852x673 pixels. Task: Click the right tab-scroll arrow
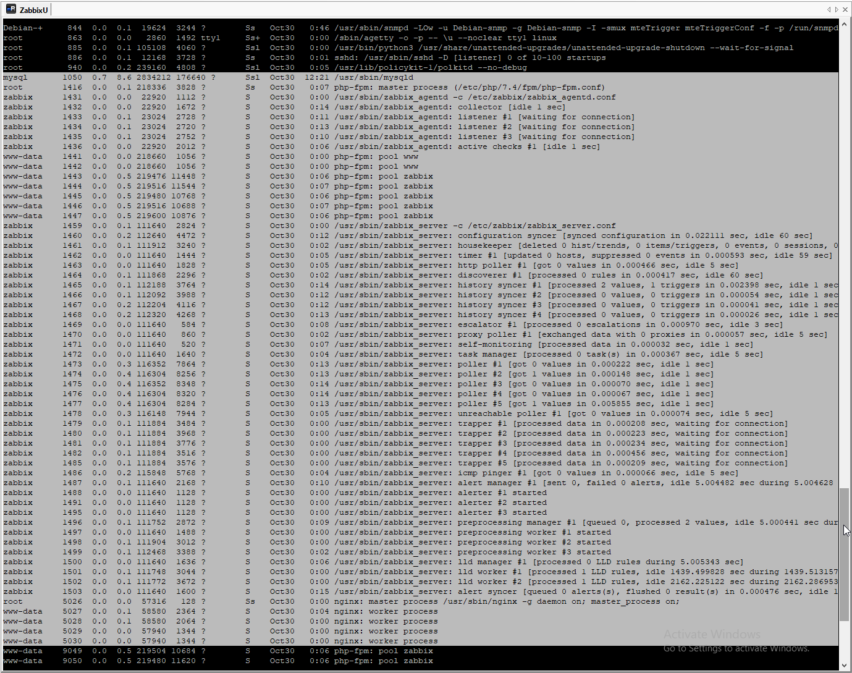tap(837, 9)
